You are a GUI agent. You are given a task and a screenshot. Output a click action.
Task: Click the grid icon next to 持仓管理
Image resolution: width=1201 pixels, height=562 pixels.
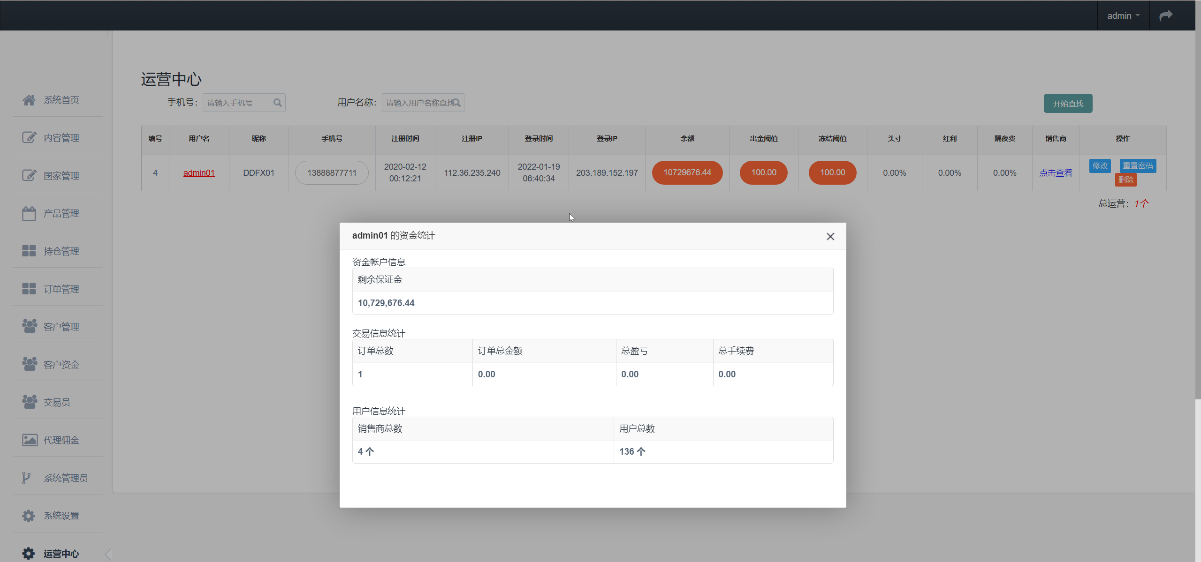point(29,251)
